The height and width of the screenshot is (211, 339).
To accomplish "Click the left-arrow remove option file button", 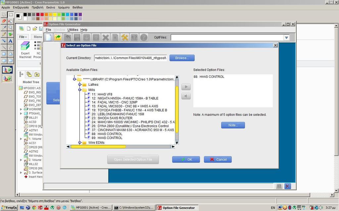I will (186, 96).
